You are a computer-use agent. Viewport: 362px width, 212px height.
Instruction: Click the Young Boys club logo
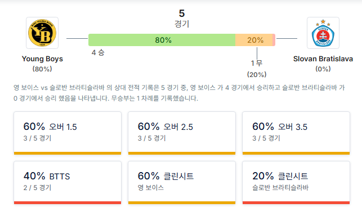(x=42, y=33)
